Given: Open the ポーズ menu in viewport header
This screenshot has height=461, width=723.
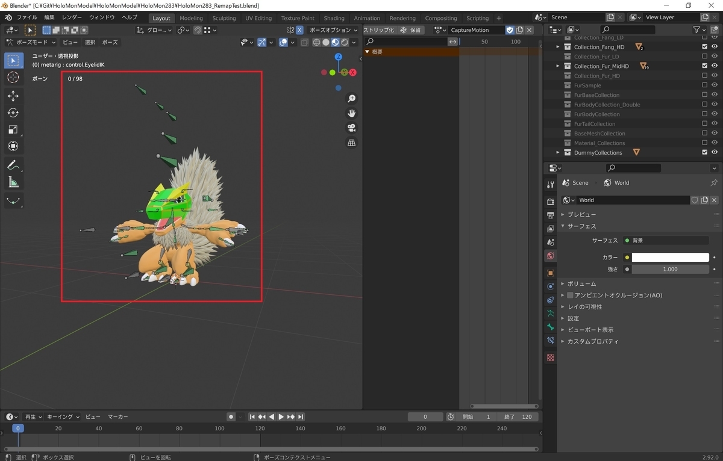Looking at the screenshot, I should [x=110, y=42].
